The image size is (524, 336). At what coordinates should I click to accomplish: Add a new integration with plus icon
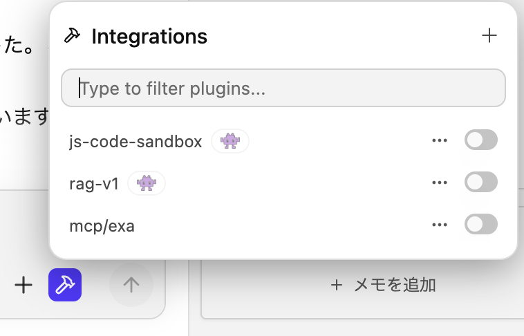pyautogui.click(x=489, y=36)
